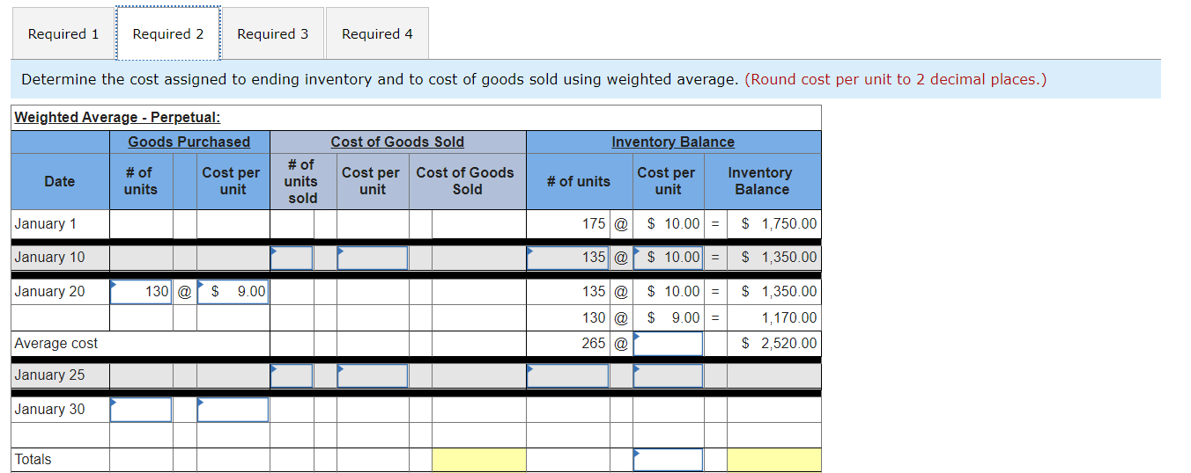The width and height of the screenshot is (1191, 473).
Task: Select January 25 units sold input
Action: [292, 375]
